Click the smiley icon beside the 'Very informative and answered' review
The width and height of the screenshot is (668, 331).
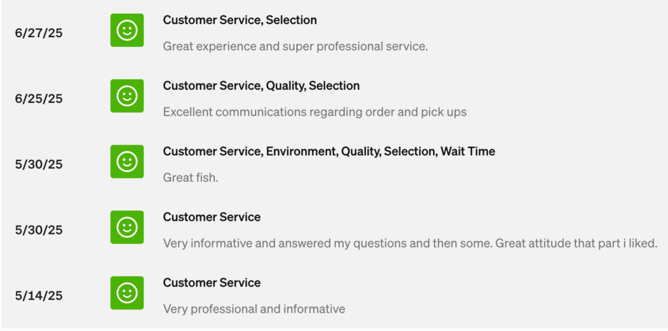click(x=127, y=227)
